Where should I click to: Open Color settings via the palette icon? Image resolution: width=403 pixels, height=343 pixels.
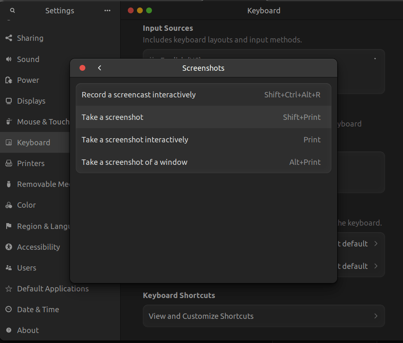coord(8,205)
